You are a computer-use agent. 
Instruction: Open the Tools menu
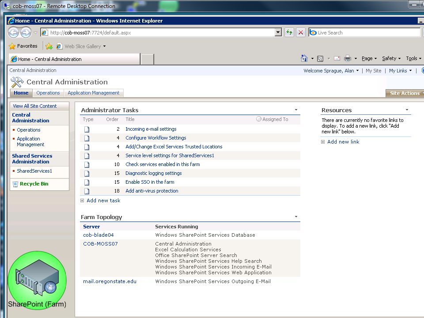coord(413,58)
